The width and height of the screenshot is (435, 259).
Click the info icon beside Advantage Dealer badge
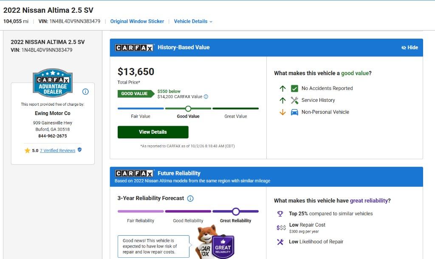pos(85,92)
